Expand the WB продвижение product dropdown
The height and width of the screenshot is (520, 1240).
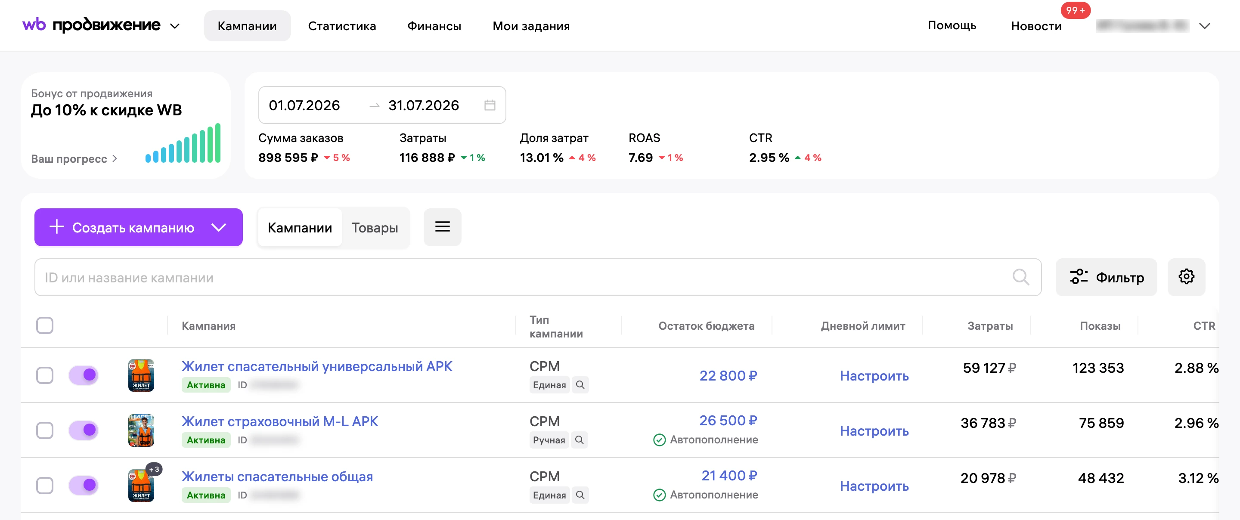tap(175, 26)
